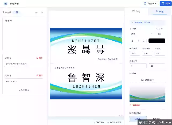Toggle italic formatting with the I button
This screenshot has width=172, height=125.
click(138, 41)
